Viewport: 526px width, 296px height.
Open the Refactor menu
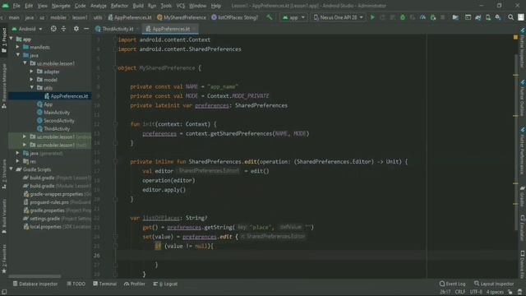tap(119, 6)
